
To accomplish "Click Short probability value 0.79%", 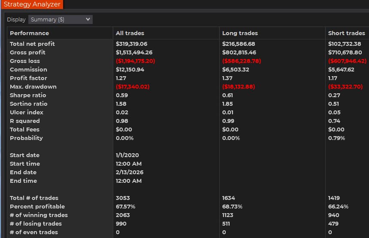I will point(336,138).
